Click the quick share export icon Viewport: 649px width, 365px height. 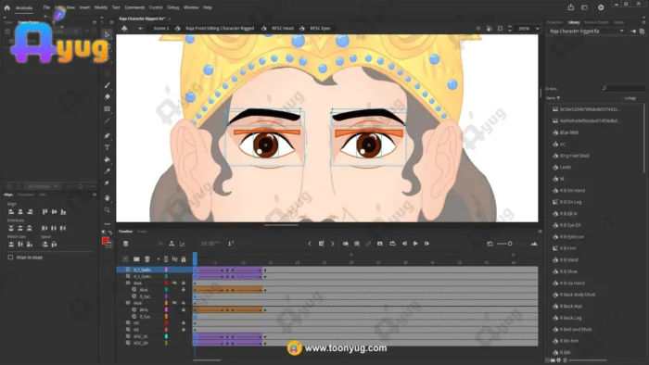[571, 7]
